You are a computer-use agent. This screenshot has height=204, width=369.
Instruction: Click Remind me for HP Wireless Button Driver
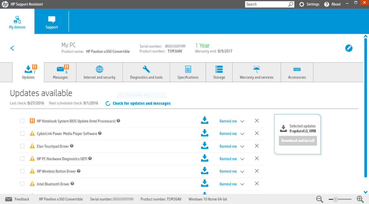(x=228, y=171)
